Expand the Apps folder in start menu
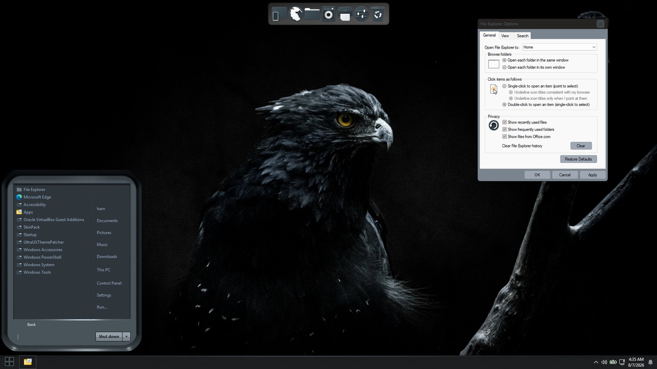 25,212
